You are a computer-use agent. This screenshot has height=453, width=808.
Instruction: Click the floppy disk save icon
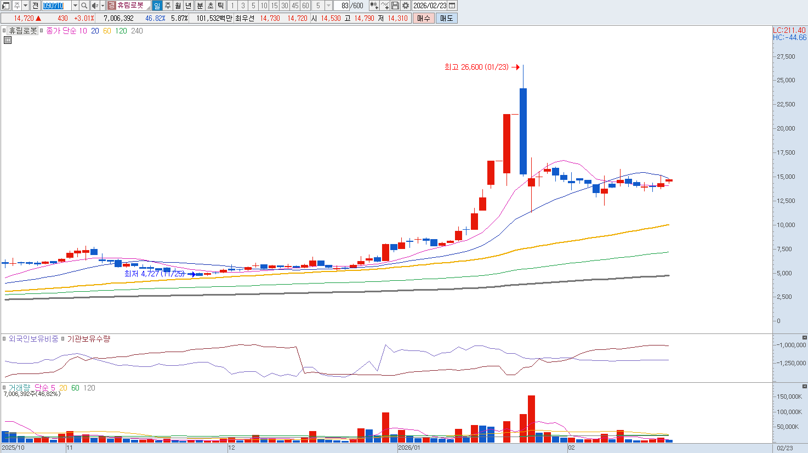395,5
